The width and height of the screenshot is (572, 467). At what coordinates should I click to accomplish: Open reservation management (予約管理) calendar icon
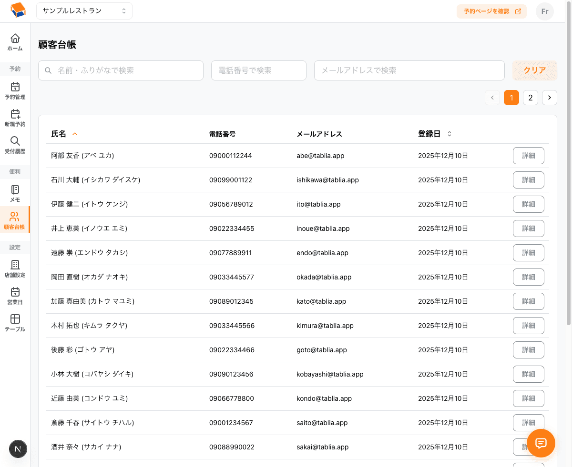click(15, 87)
